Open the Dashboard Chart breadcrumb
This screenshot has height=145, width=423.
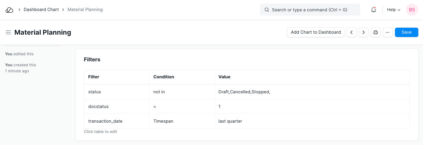point(41,10)
